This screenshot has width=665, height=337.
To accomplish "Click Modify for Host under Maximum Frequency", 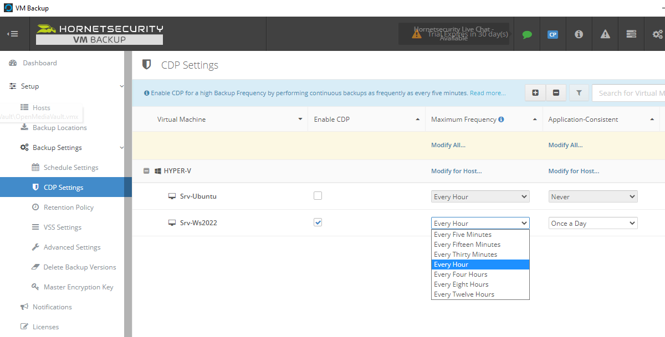I will tap(457, 171).
